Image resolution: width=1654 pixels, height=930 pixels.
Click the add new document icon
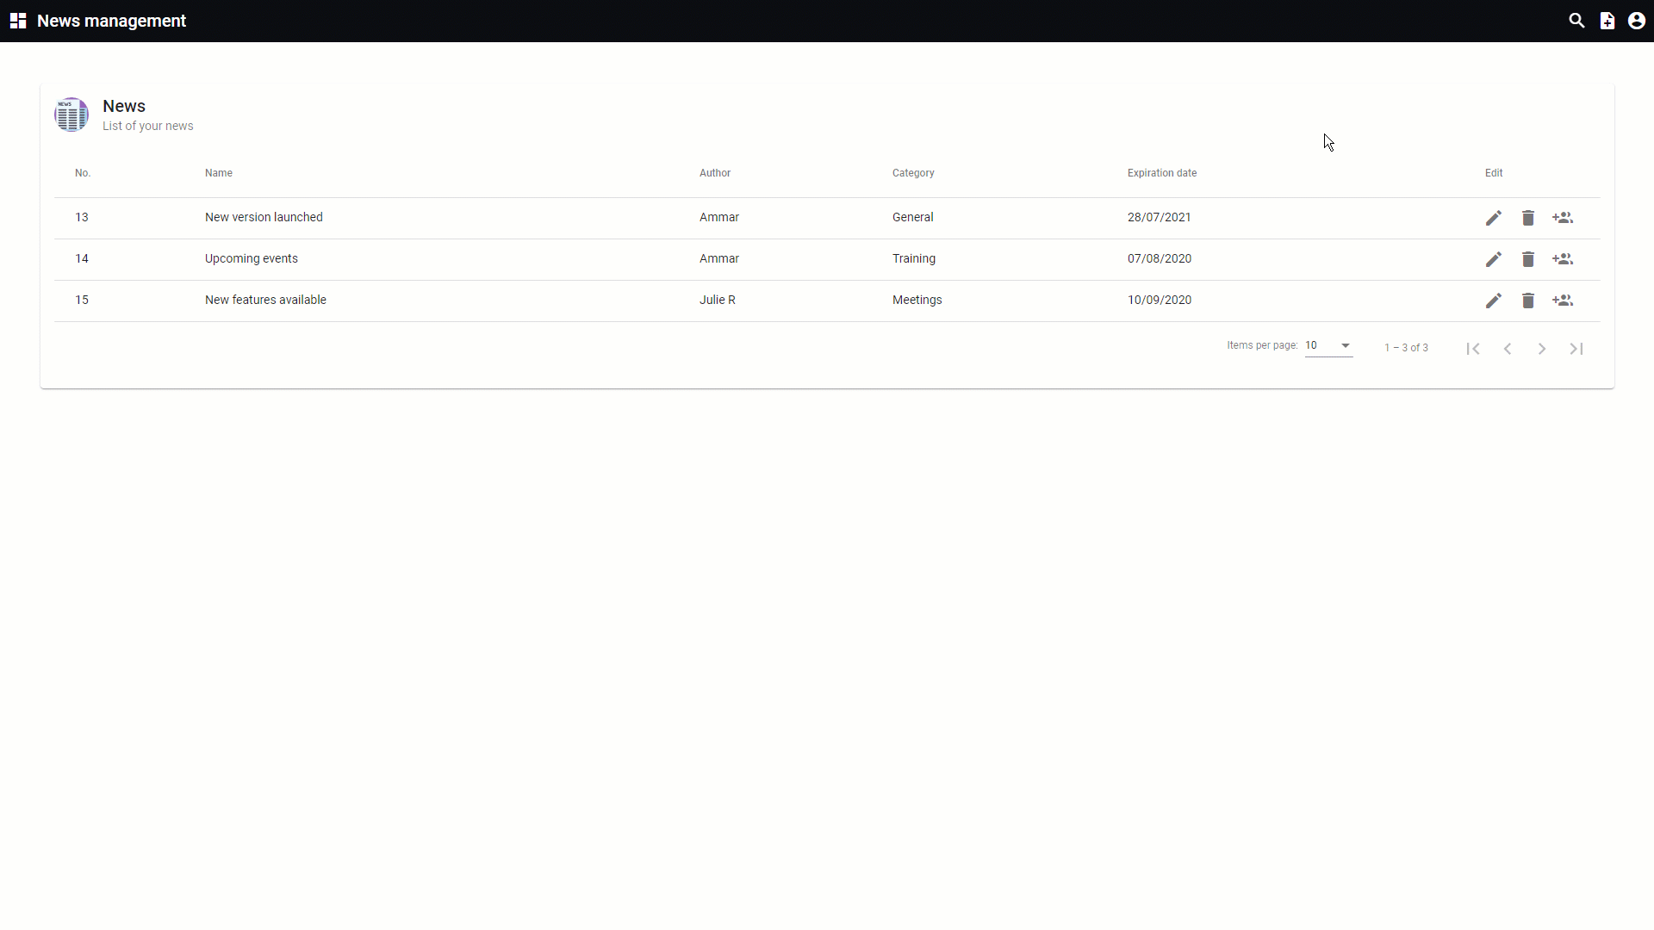click(1607, 21)
